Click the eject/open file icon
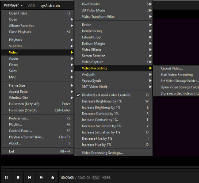This screenshot has height=183, width=199. pos(53,177)
